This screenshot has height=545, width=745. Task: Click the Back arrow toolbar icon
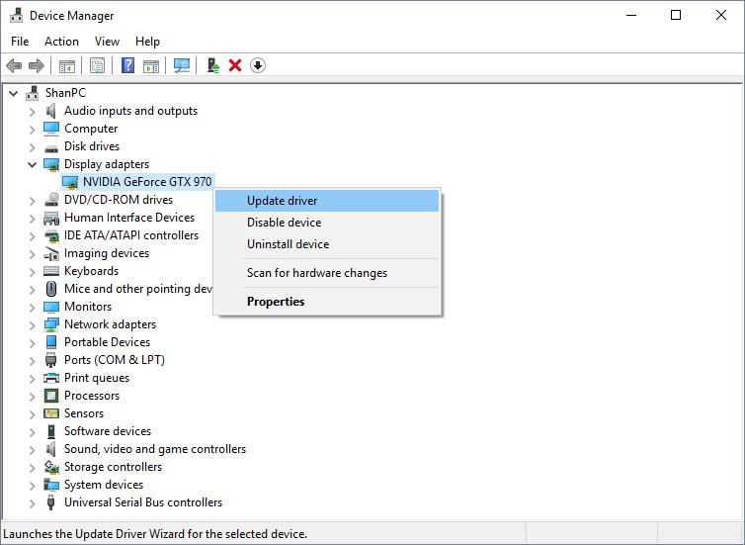click(x=14, y=65)
